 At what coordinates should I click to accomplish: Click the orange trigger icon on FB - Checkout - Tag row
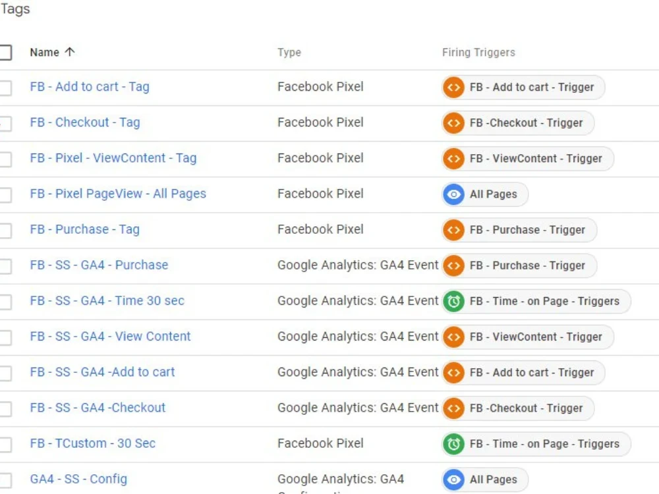point(453,123)
